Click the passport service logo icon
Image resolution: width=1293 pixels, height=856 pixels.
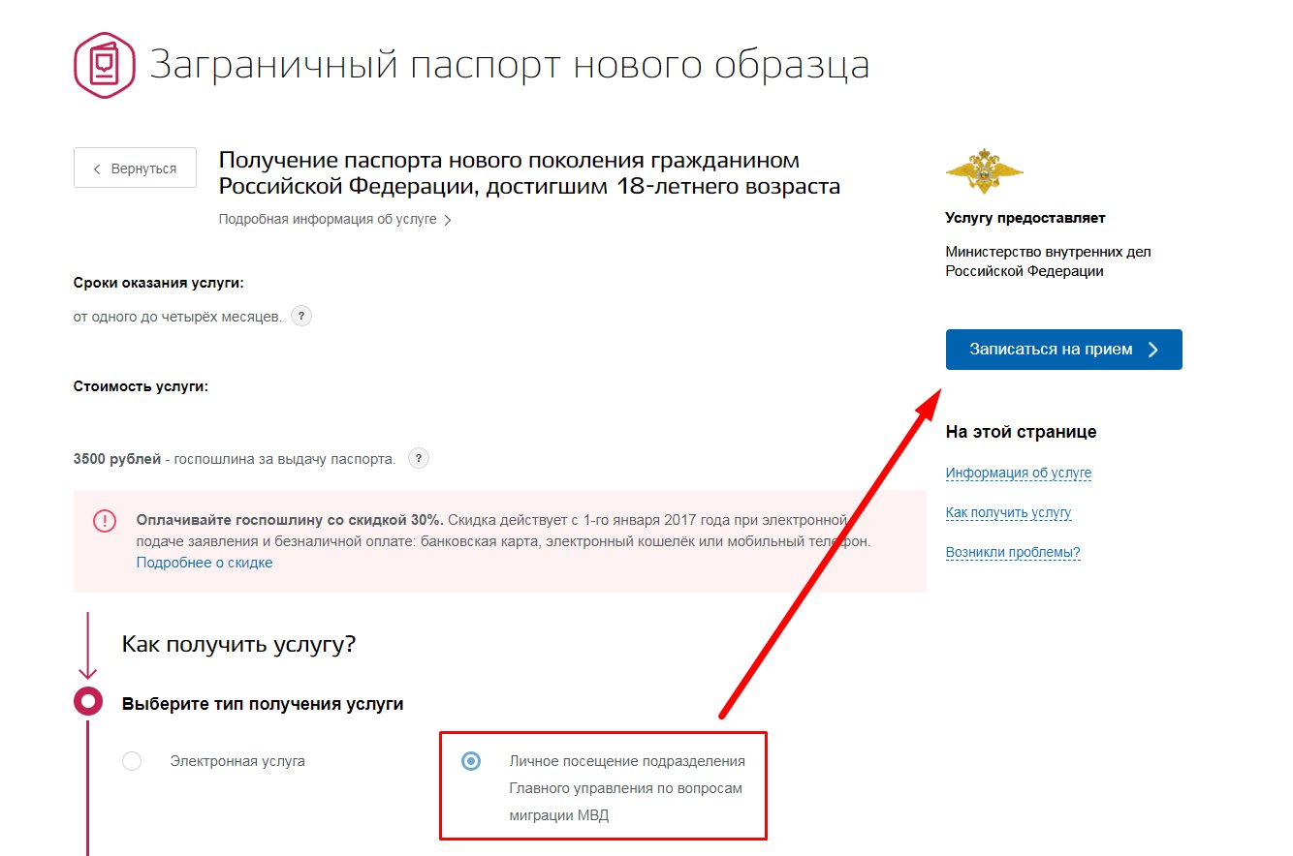[105, 65]
